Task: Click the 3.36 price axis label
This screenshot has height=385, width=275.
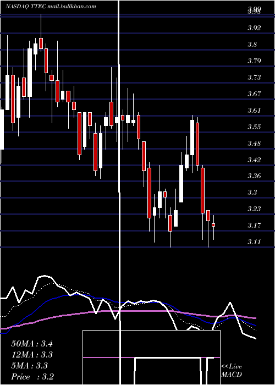Action: pos(254,176)
